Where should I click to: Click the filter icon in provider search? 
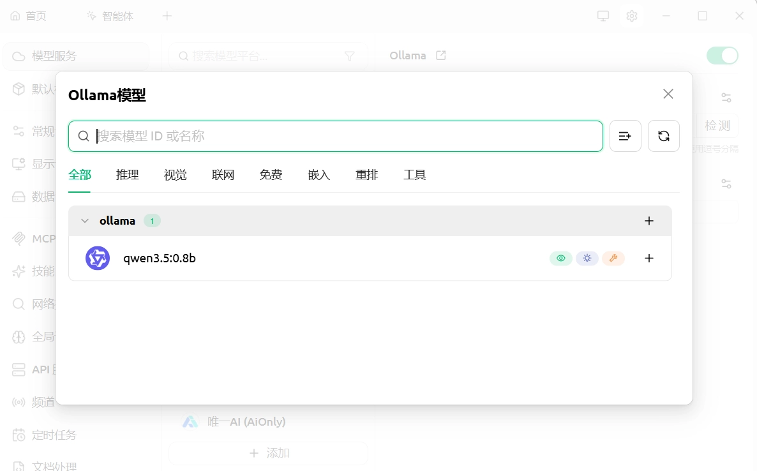click(x=350, y=56)
